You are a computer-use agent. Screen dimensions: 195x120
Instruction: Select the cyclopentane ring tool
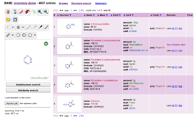30,35
